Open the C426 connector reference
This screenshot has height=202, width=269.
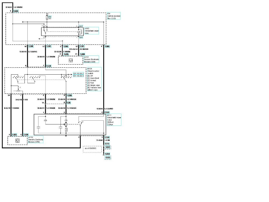tap(66, 54)
